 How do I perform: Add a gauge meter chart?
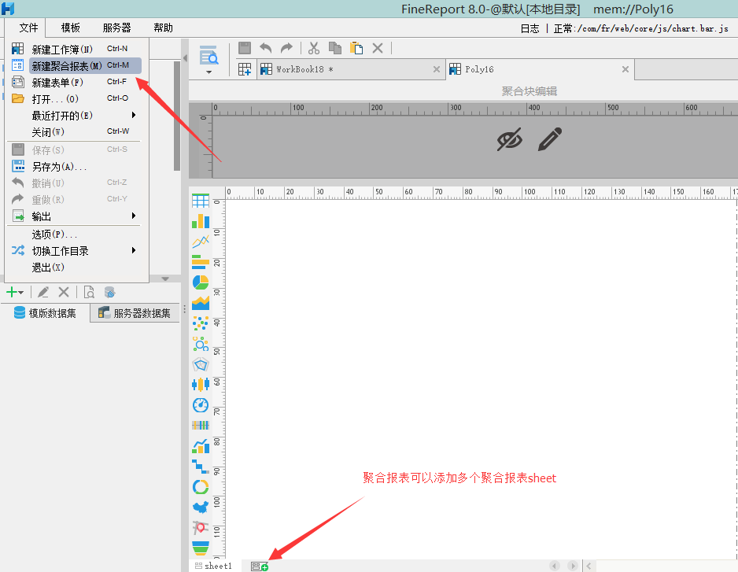coord(201,405)
